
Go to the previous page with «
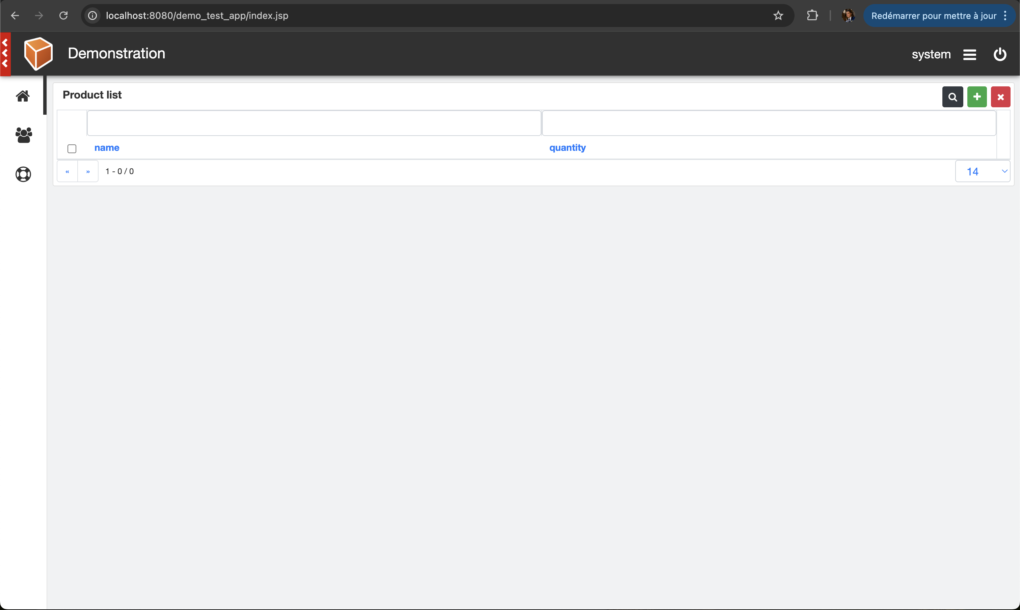point(68,171)
